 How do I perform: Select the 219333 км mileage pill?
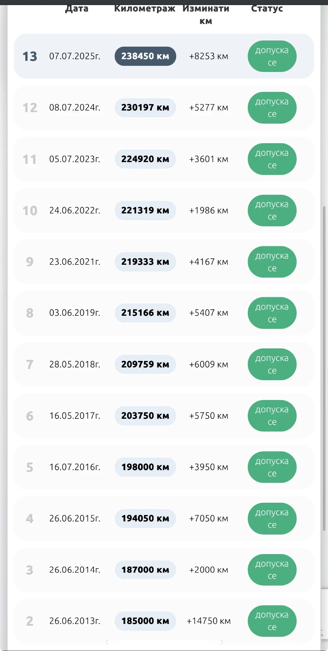tap(145, 262)
